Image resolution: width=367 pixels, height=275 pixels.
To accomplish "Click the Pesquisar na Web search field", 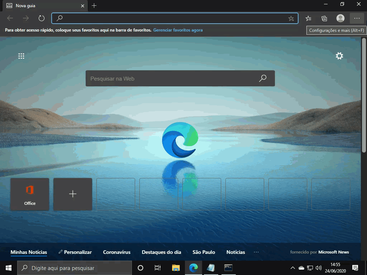I will pyautogui.click(x=180, y=78).
